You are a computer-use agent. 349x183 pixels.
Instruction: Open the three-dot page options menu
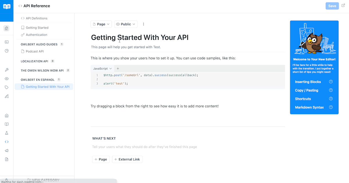143,24
